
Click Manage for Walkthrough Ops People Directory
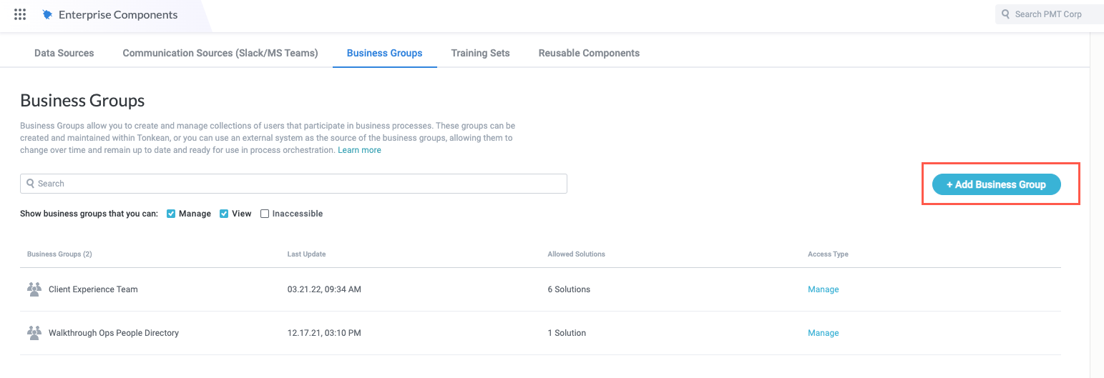(x=823, y=333)
